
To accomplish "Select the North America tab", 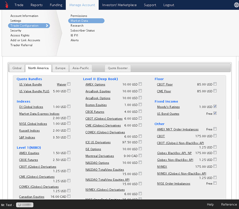I will (x=39, y=68).
